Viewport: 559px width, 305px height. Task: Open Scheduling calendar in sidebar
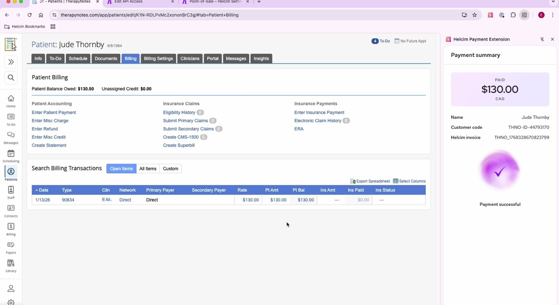coord(11,156)
